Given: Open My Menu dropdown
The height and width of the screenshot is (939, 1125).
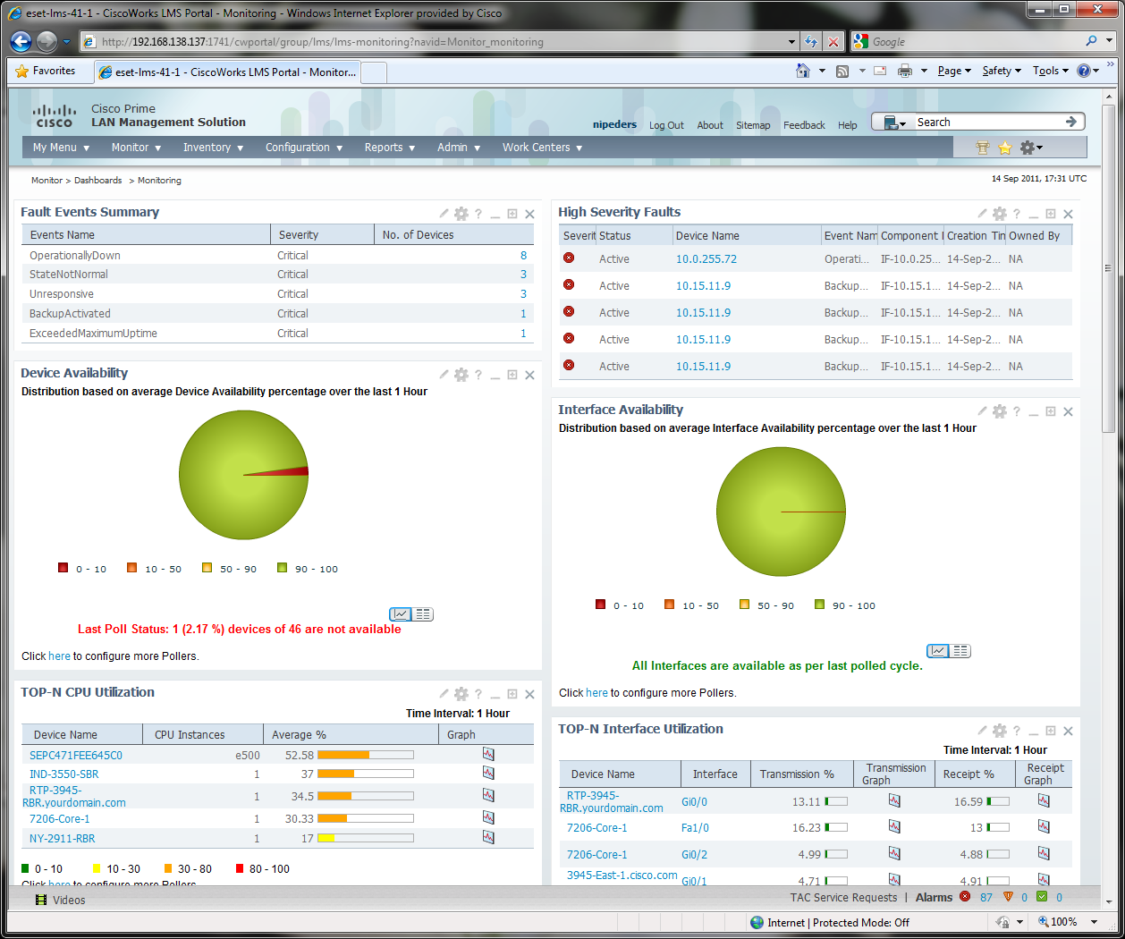Looking at the screenshot, I should [61, 148].
